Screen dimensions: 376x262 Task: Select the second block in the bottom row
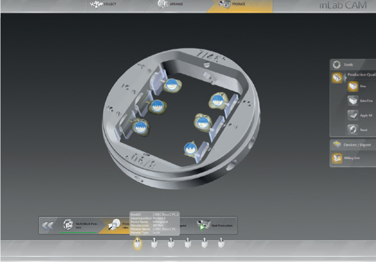tap(153, 243)
